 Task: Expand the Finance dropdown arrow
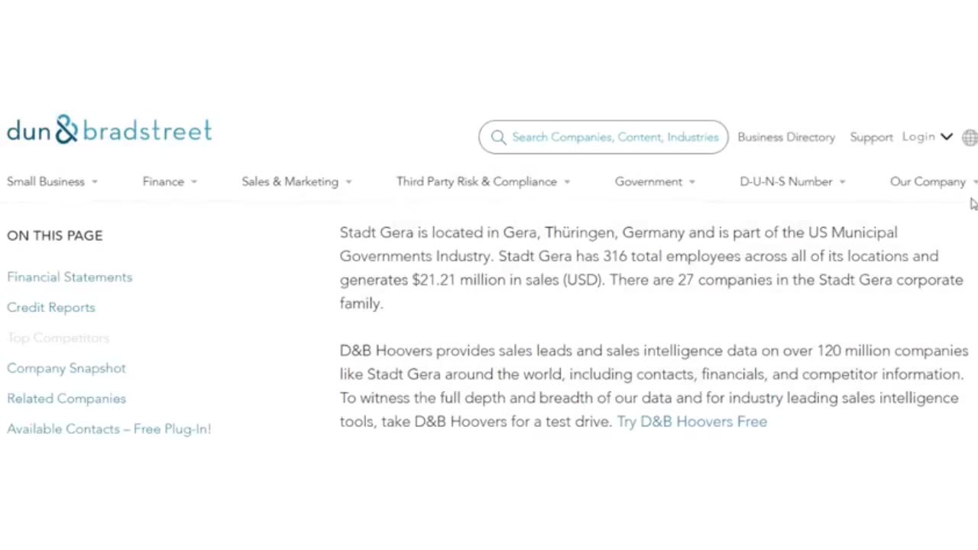194,182
